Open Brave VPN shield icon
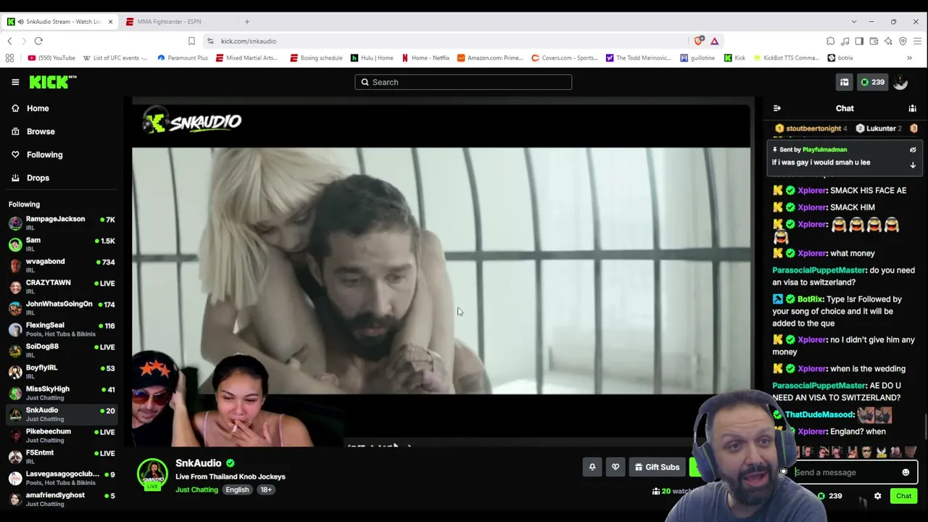The height and width of the screenshot is (522, 928). [903, 41]
